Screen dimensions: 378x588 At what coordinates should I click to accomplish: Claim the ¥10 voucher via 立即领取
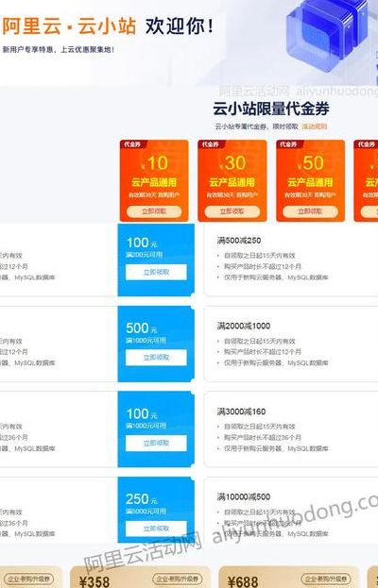click(x=154, y=211)
